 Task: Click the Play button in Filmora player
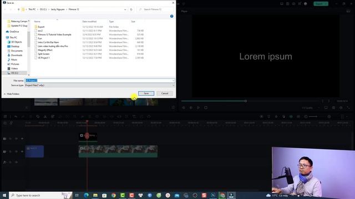pyautogui.click(x=199, y=108)
